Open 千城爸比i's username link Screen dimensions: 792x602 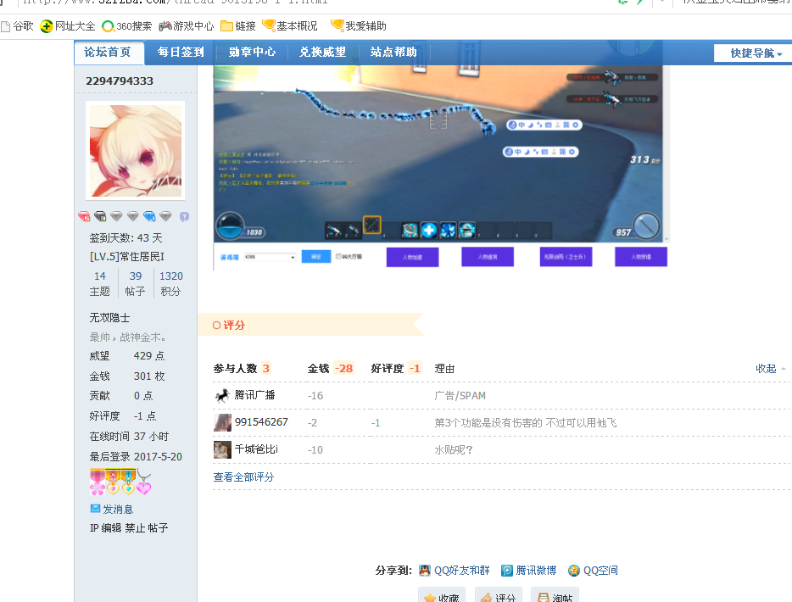256,449
